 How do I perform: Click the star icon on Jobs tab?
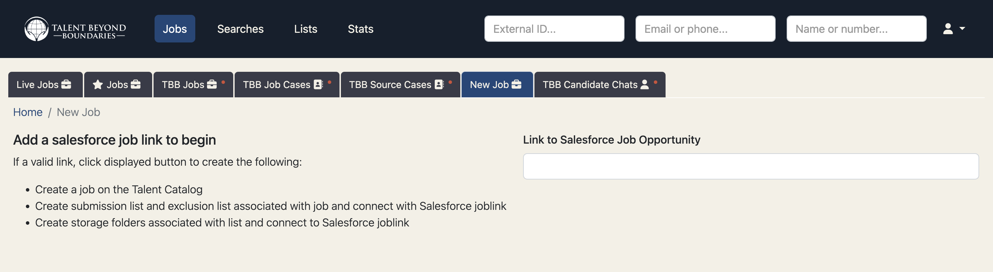(x=98, y=85)
